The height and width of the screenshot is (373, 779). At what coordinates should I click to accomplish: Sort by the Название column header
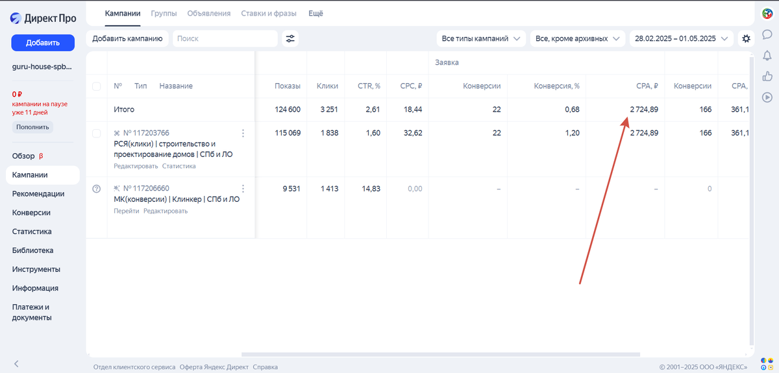click(x=176, y=86)
